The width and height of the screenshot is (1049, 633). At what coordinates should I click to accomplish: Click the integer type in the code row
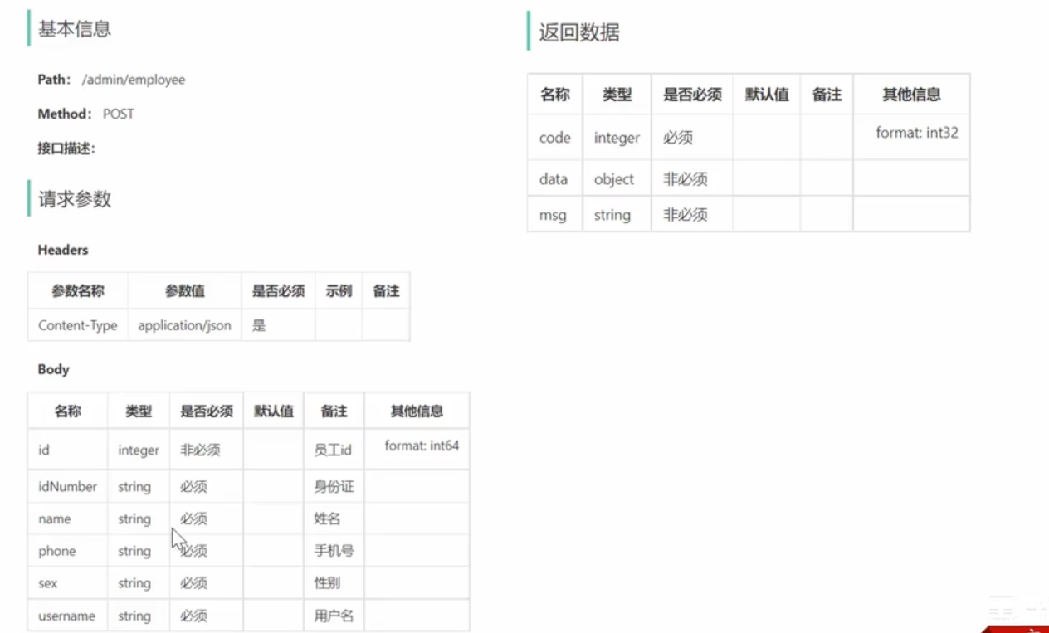click(x=617, y=138)
